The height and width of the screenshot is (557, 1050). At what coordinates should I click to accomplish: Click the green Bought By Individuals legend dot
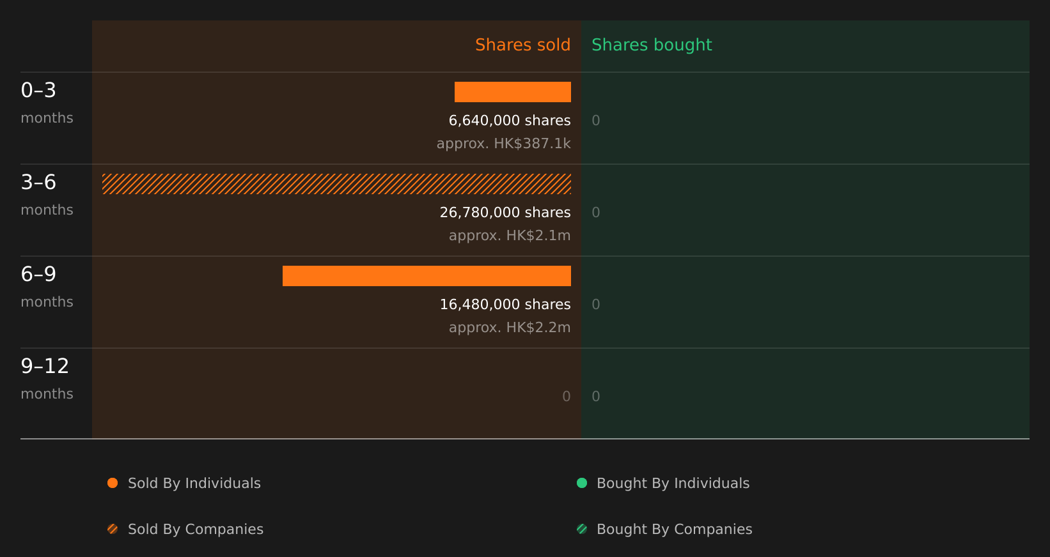tap(582, 483)
